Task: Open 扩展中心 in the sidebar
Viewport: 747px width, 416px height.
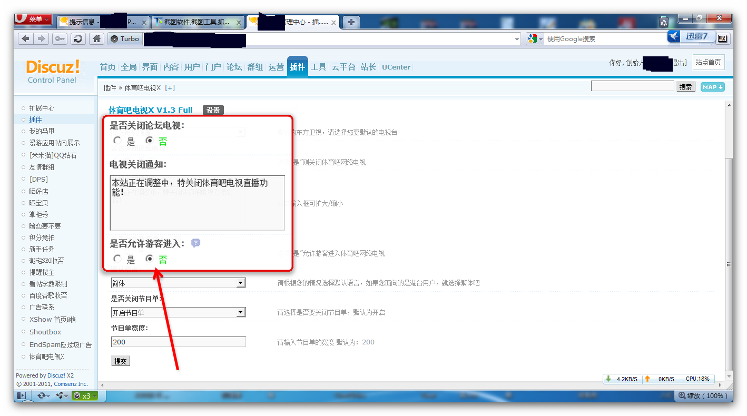Action: coord(42,108)
